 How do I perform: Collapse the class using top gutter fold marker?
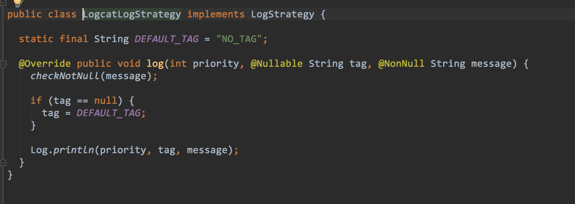pos(3,2)
